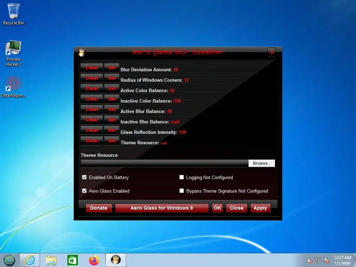The image size is (356, 267).
Task: Launch Internet Explorer from the taskbar
Action: (x=30, y=260)
